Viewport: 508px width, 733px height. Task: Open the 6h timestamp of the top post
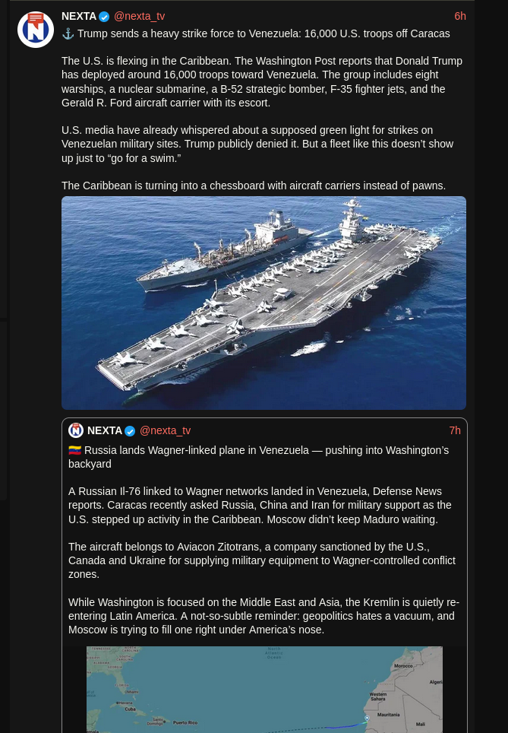coord(460,17)
